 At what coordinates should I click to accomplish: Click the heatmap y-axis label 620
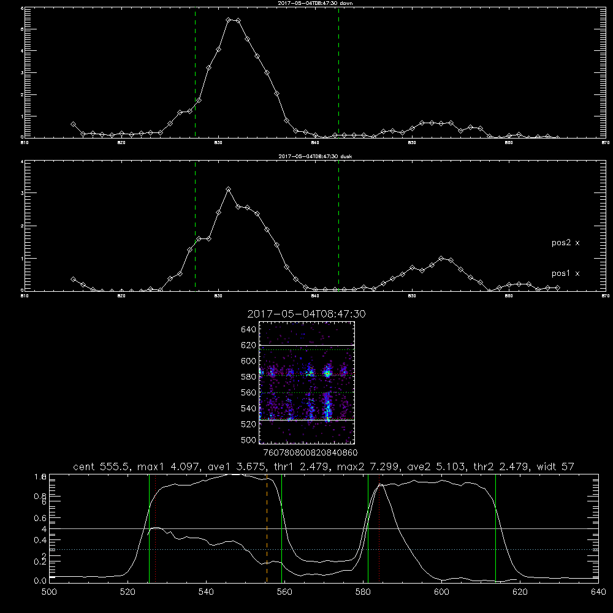pos(249,345)
